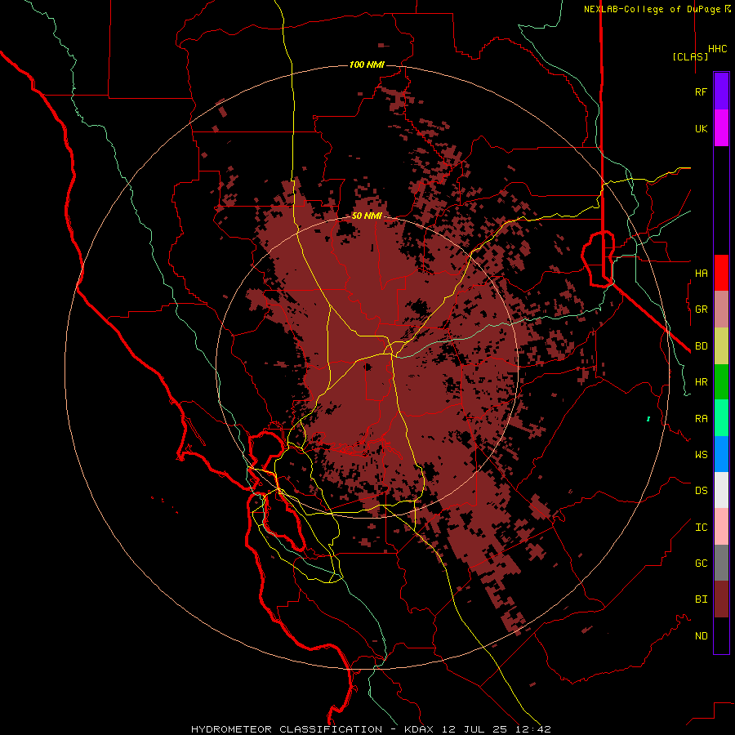The width and height of the screenshot is (735, 735).
Task: Click the '12:42' timestamp text
Action: 535,729
